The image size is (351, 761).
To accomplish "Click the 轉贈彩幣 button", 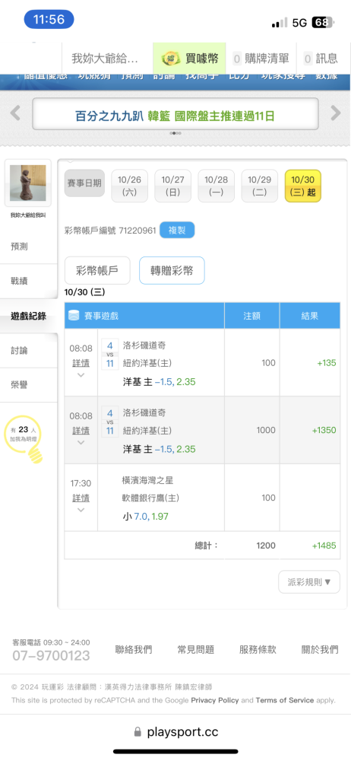I will (172, 270).
